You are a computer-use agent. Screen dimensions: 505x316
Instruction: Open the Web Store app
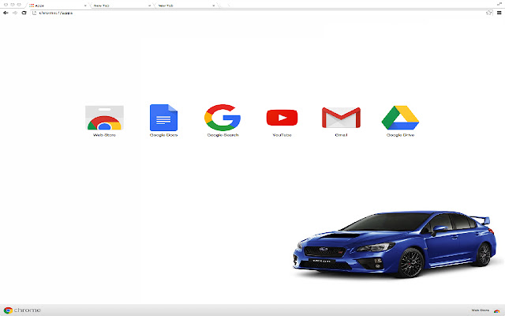coord(104,118)
